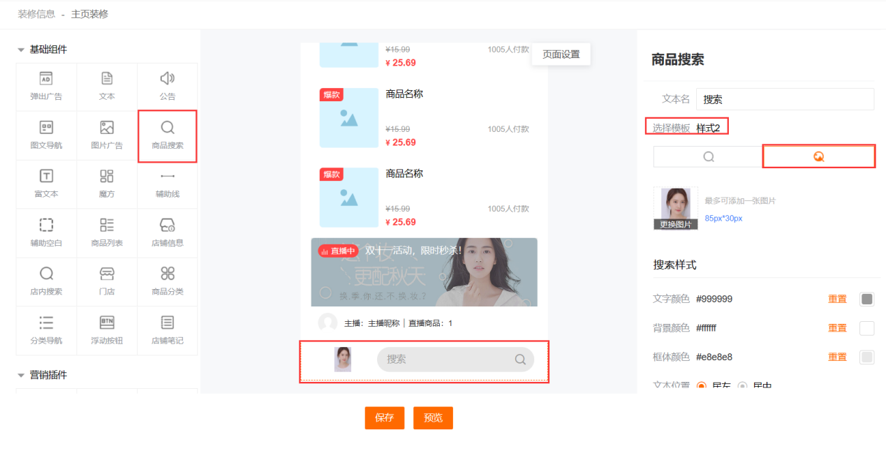Choose the 商品搜索 search component
The height and width of the screenshot is (451, 886).
[167, 135]
